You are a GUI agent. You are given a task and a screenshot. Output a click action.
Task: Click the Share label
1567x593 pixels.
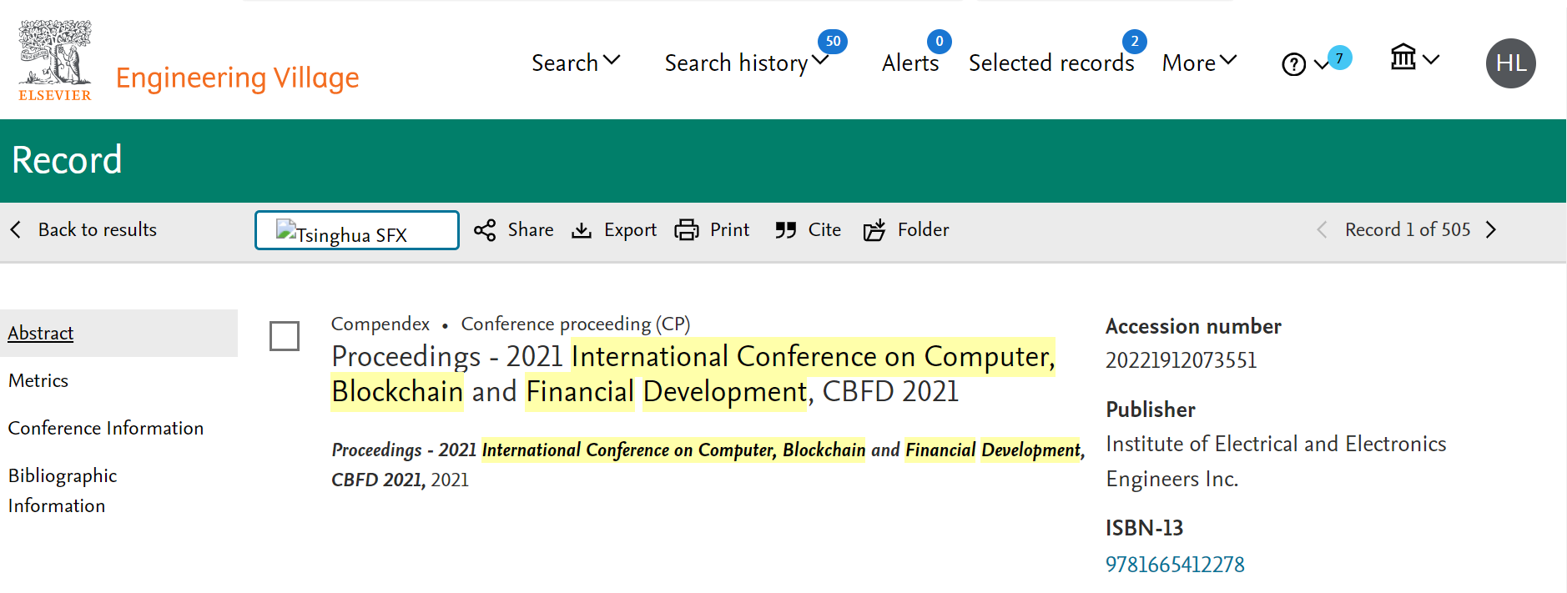coord(531,229)
